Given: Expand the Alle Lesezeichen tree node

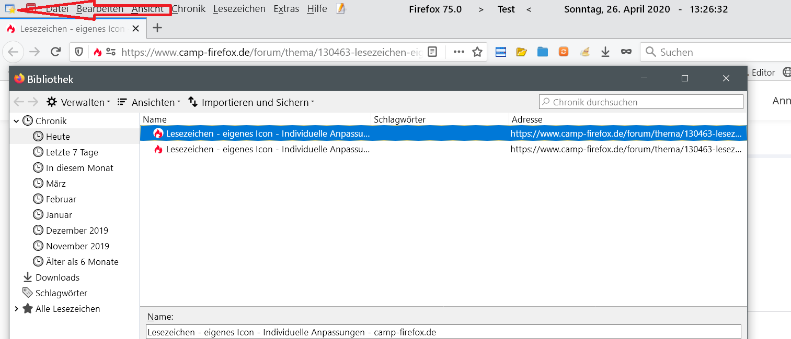Looking at the screenshot, I should point(16,309).
